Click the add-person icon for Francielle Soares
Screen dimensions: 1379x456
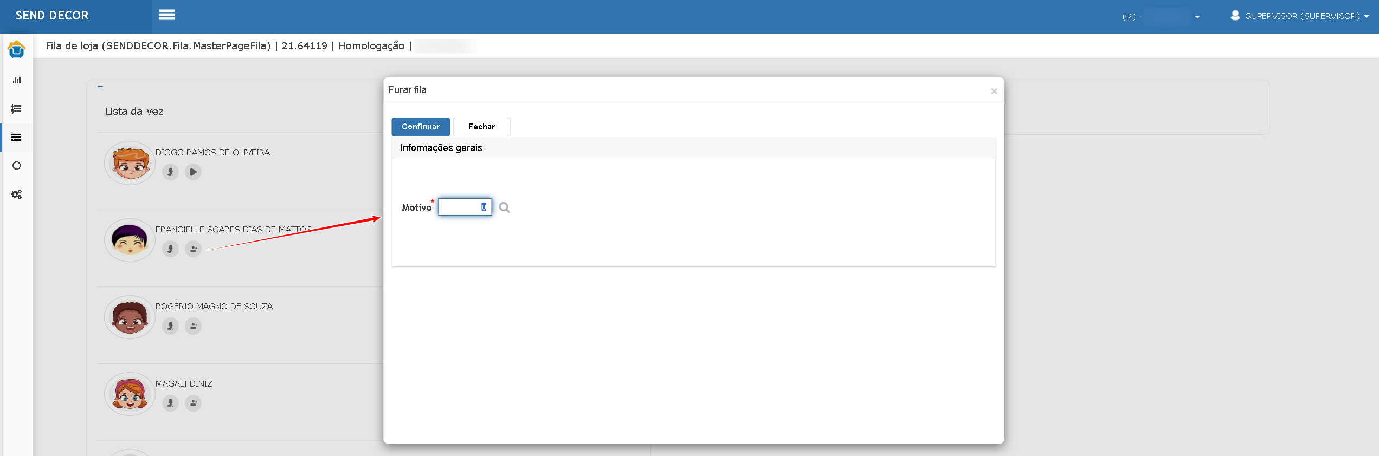coord(193,249)
